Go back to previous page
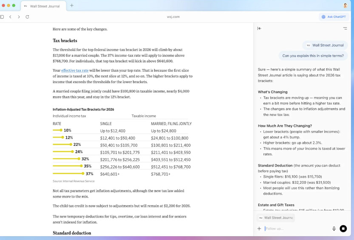This screenshot has width=354, height=240. 10,17
